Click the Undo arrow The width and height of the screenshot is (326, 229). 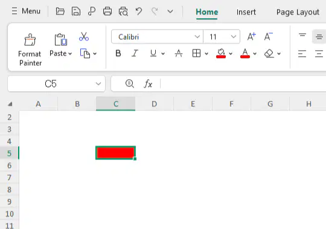point(139,11)
